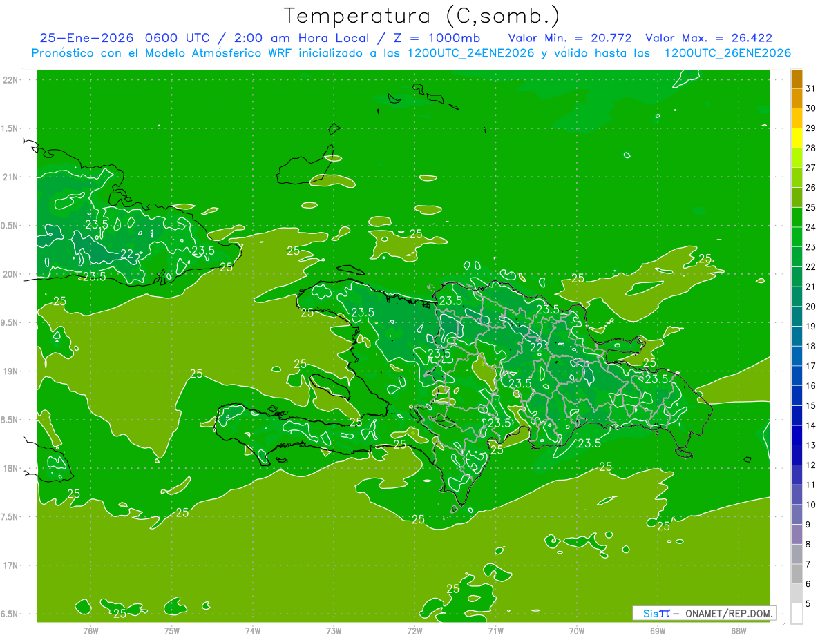Screen dimensions: 829x640
Task: Click the 31 label on color scale
Action: tap(810, 88)
